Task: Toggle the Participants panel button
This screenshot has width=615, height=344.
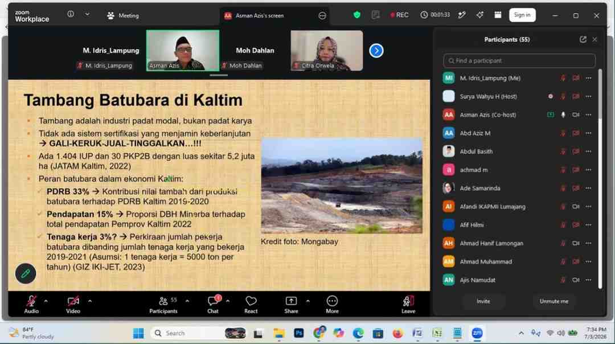Action: [163, 304]
